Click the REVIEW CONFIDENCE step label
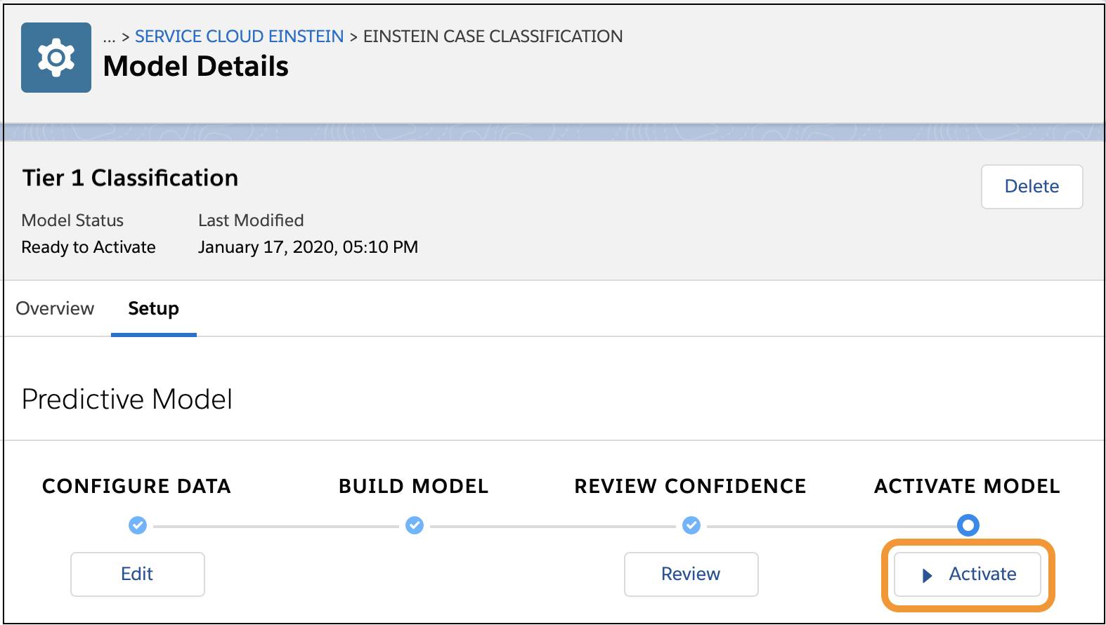This screenshot has height=625, width=1106. tap(690, 487)
